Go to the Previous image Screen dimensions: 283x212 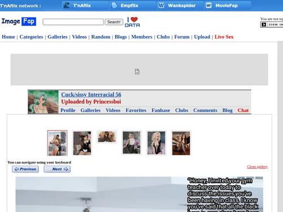[x=25, y=169]
